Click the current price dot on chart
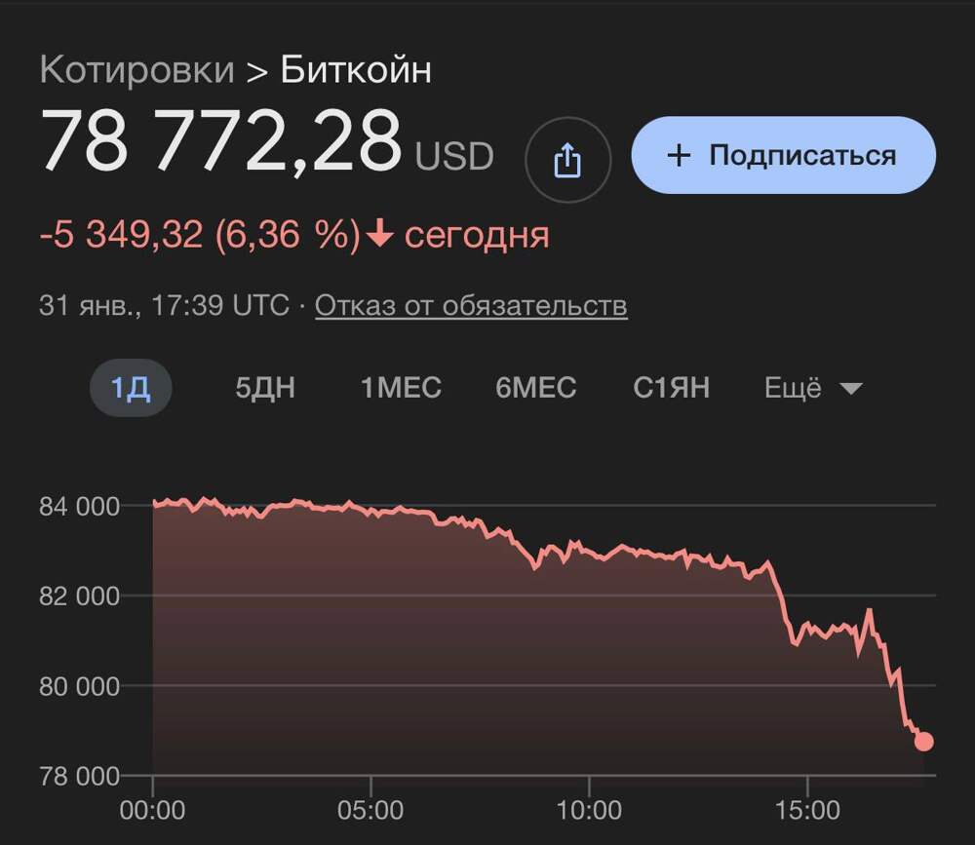The image size is (975, 845). tap(923, 742)
